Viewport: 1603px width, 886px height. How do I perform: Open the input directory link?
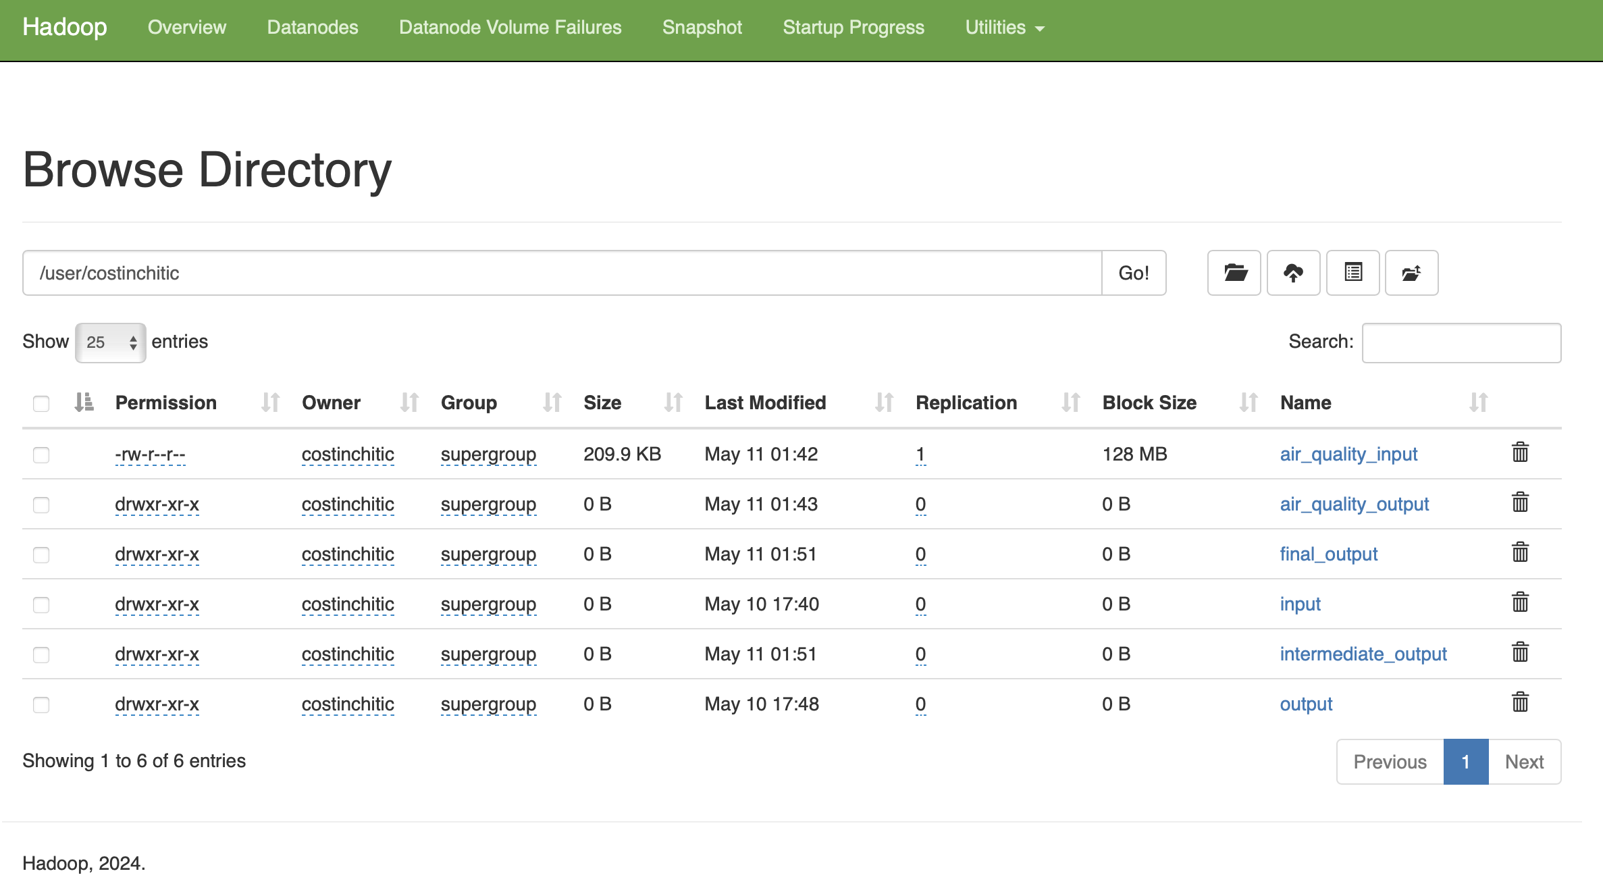coord(1300,604)
